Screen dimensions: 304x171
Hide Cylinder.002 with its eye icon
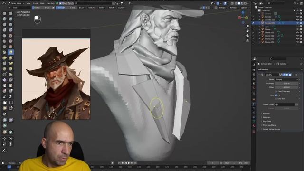click(297, 23)
